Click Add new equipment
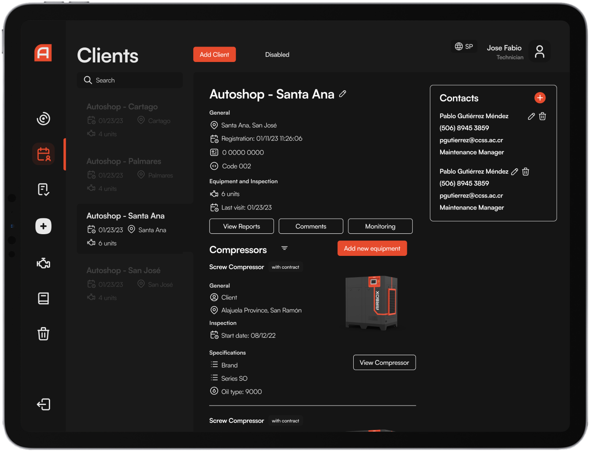589x452 pixels. [372, 248]
